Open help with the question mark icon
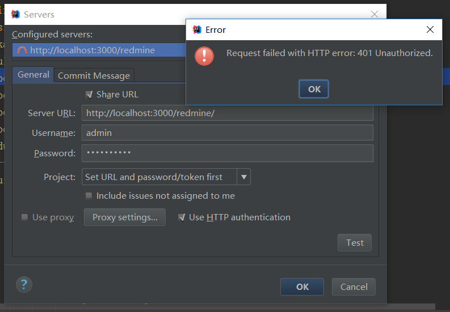This screenshot has height=312, width=450. (24, 284)
